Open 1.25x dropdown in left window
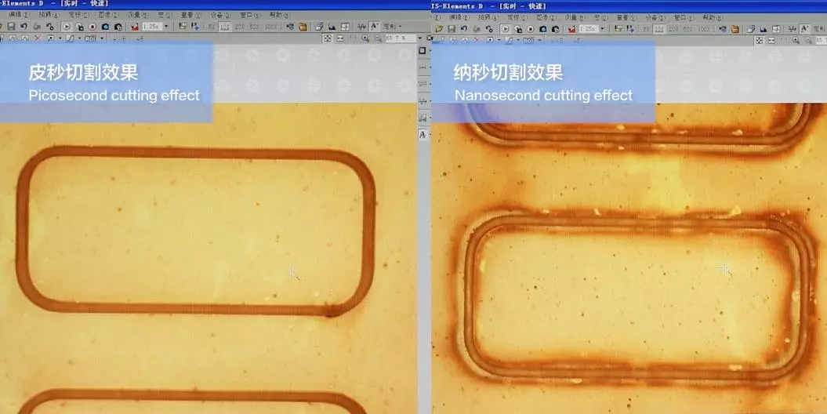 pos(166,26)
